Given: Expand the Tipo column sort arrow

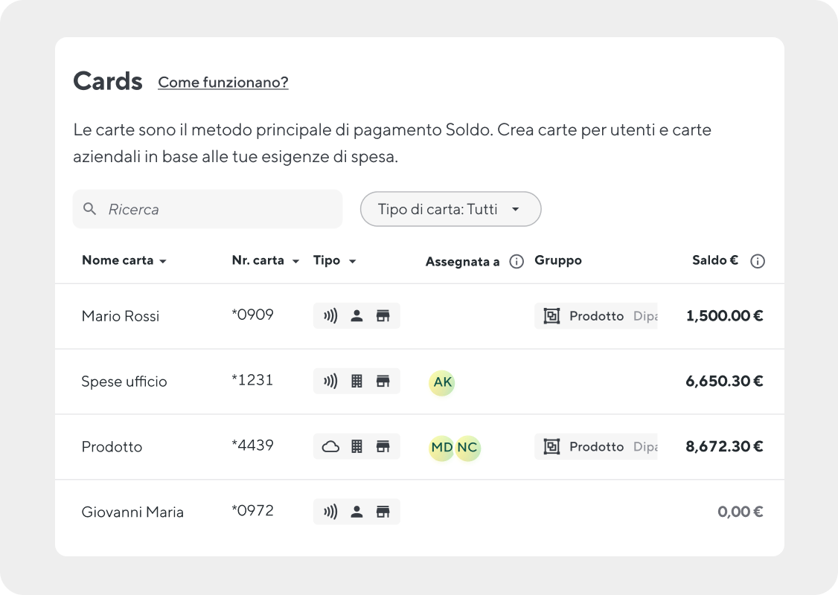Looking at the screenshot, I should point(353,261).
